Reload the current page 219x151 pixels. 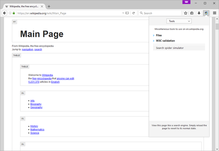(134, 13)
